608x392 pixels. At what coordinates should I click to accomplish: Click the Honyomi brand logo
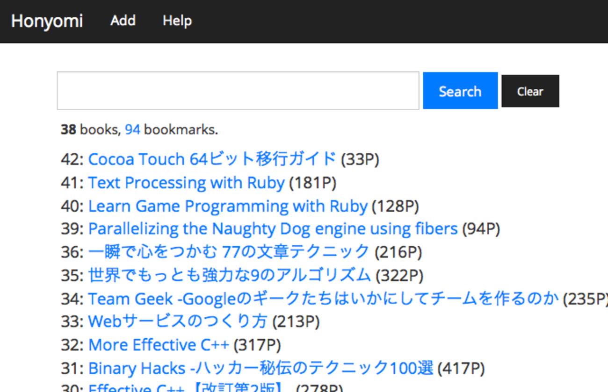point(47,21)
